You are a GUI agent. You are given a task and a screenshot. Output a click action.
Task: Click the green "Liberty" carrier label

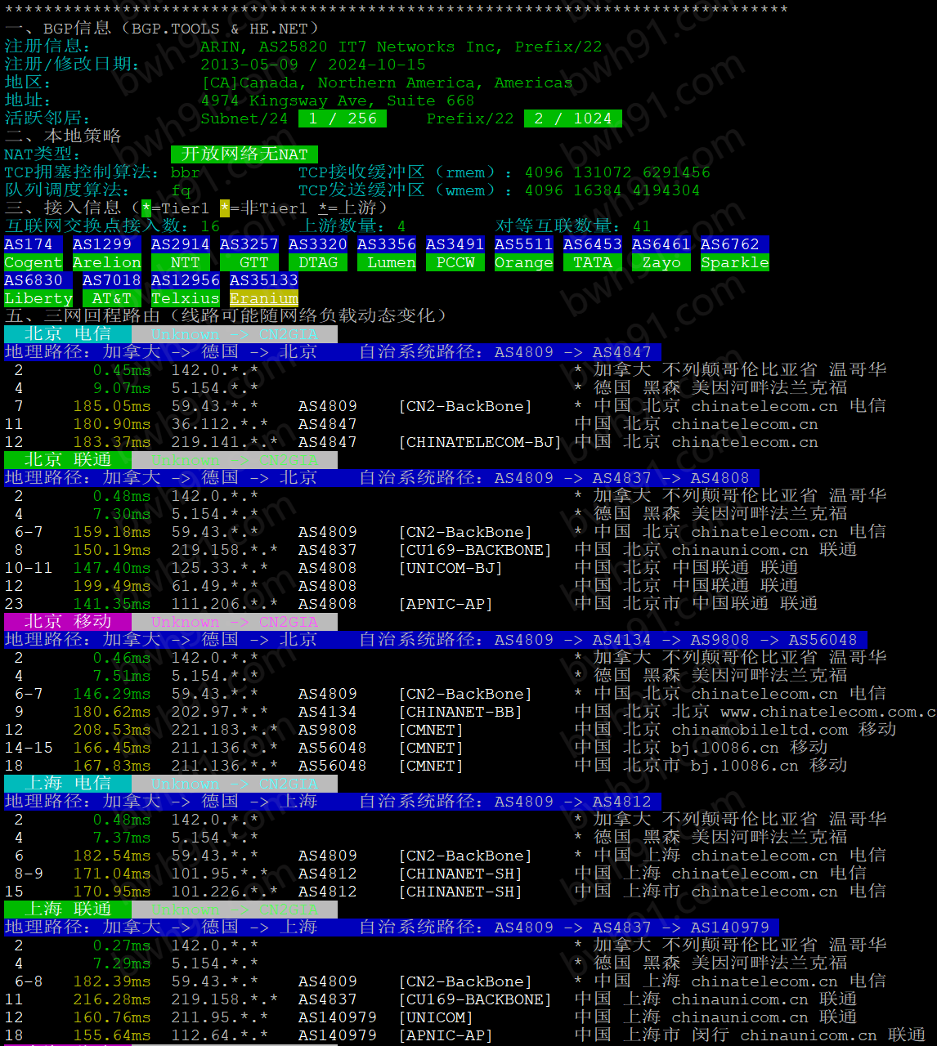point(38,298)
